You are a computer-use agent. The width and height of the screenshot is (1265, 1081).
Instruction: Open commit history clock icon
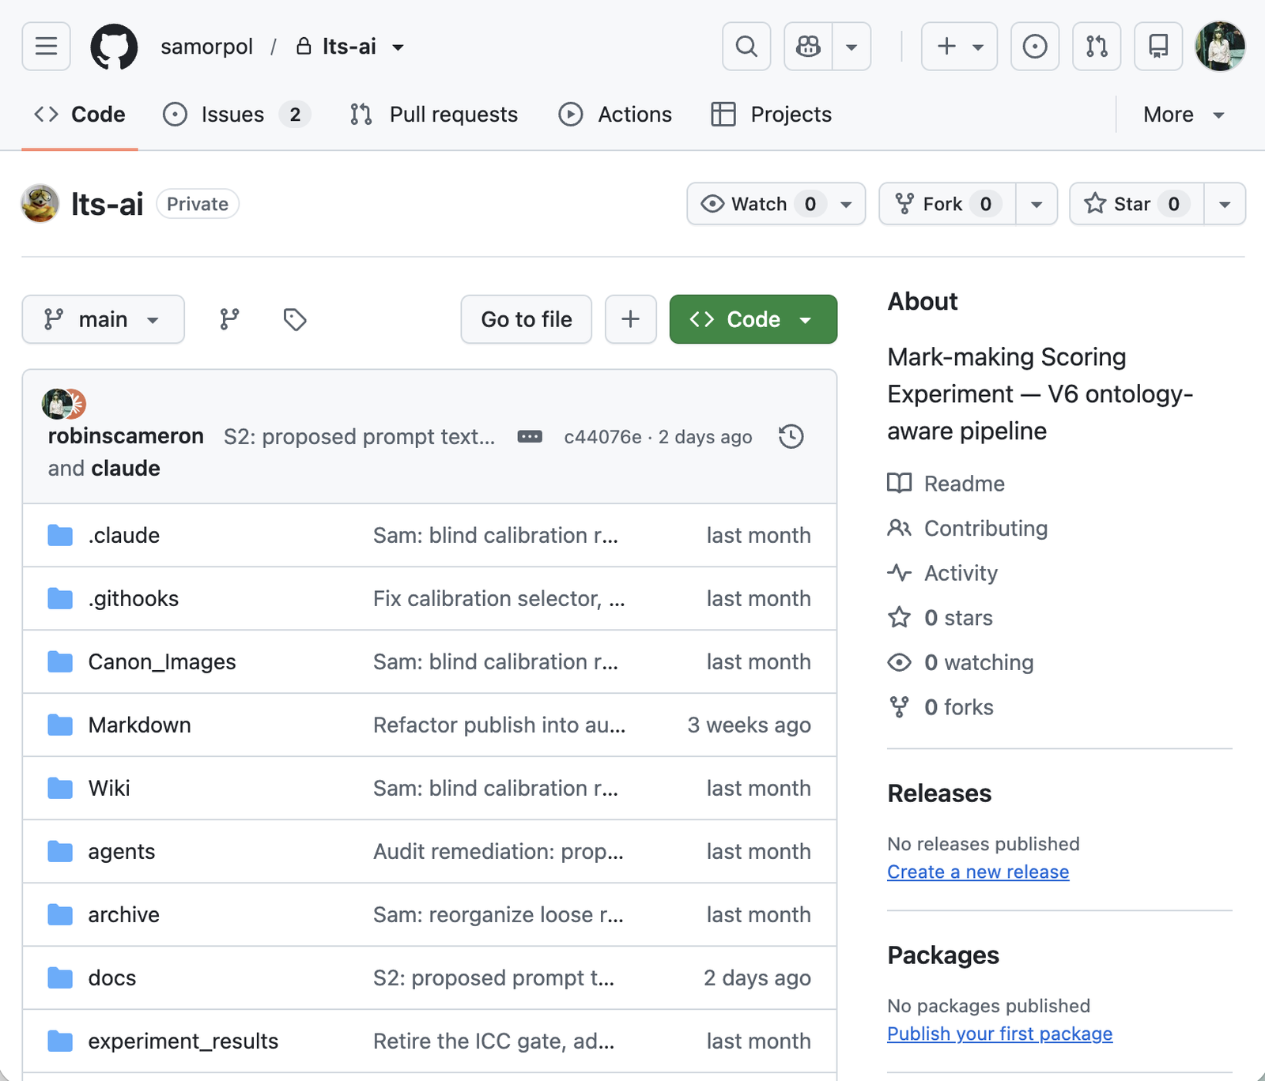click(791, 437)
